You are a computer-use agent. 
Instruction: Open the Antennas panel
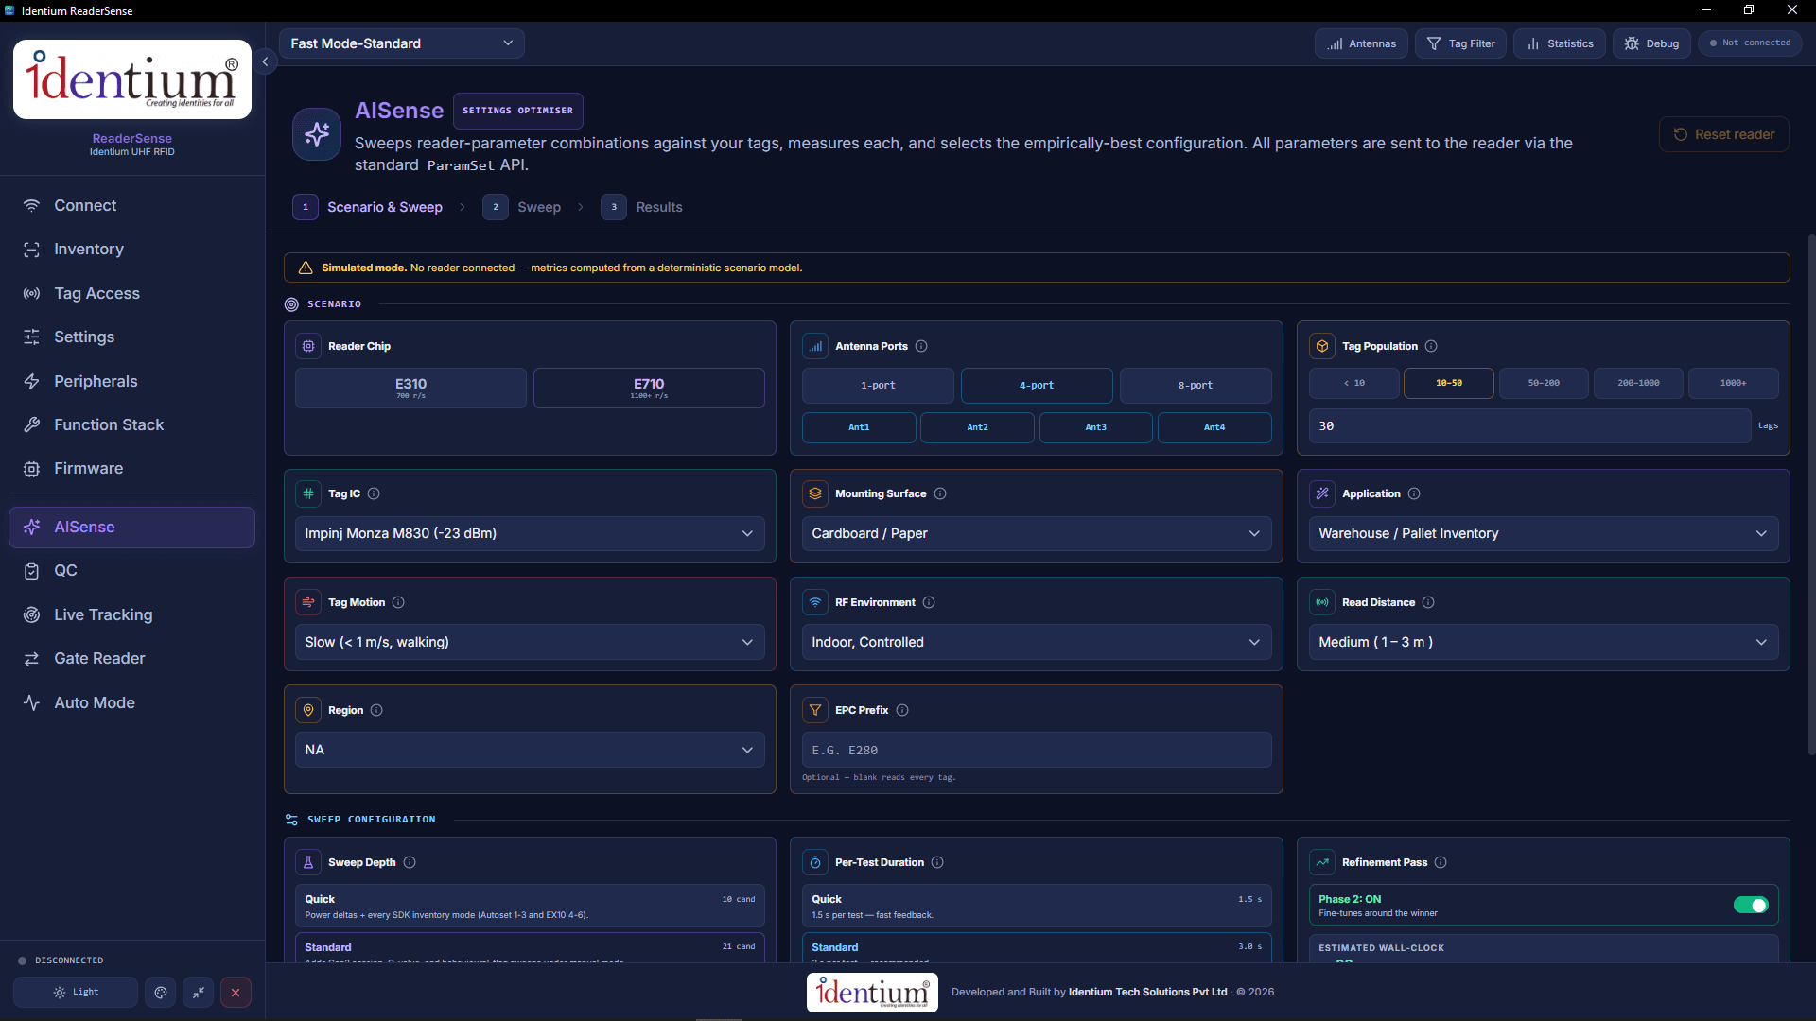tap(1361, 43)
